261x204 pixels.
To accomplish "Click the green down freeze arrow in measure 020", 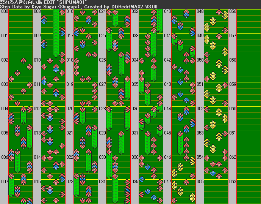I will point(83,115).
